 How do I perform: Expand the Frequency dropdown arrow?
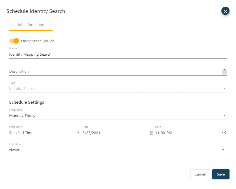tap(224, 116)
